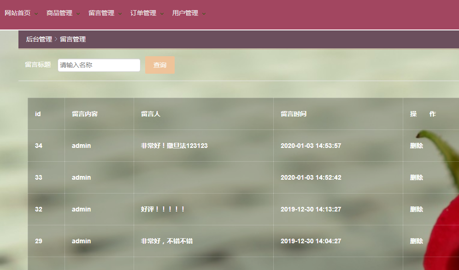
Task: Expand the chevron next to 商品管理
Action: [78, 13]
